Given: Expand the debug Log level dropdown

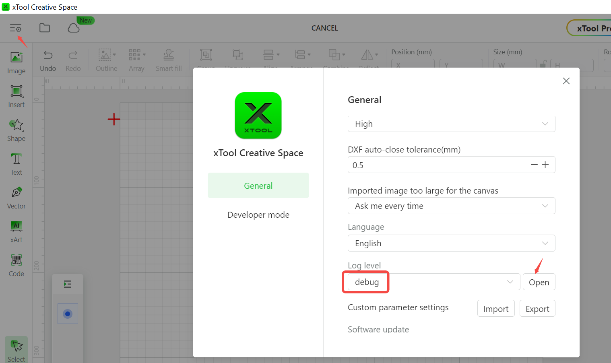Looking at the screenshot, I should tap(434, 282).
